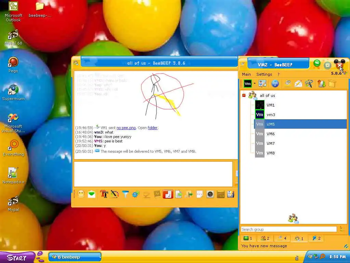Click the blue funnel filter icon
The image size is (350, 263).
(x=125, y=194)
